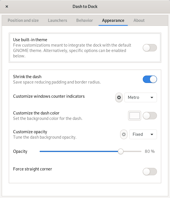
Task: View the About tab
Action: point(139,20)
